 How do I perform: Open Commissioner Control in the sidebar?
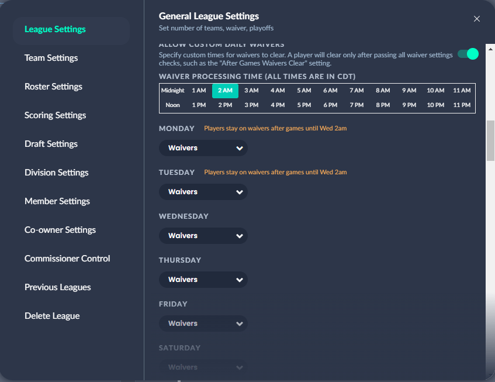tap(67, 259)
